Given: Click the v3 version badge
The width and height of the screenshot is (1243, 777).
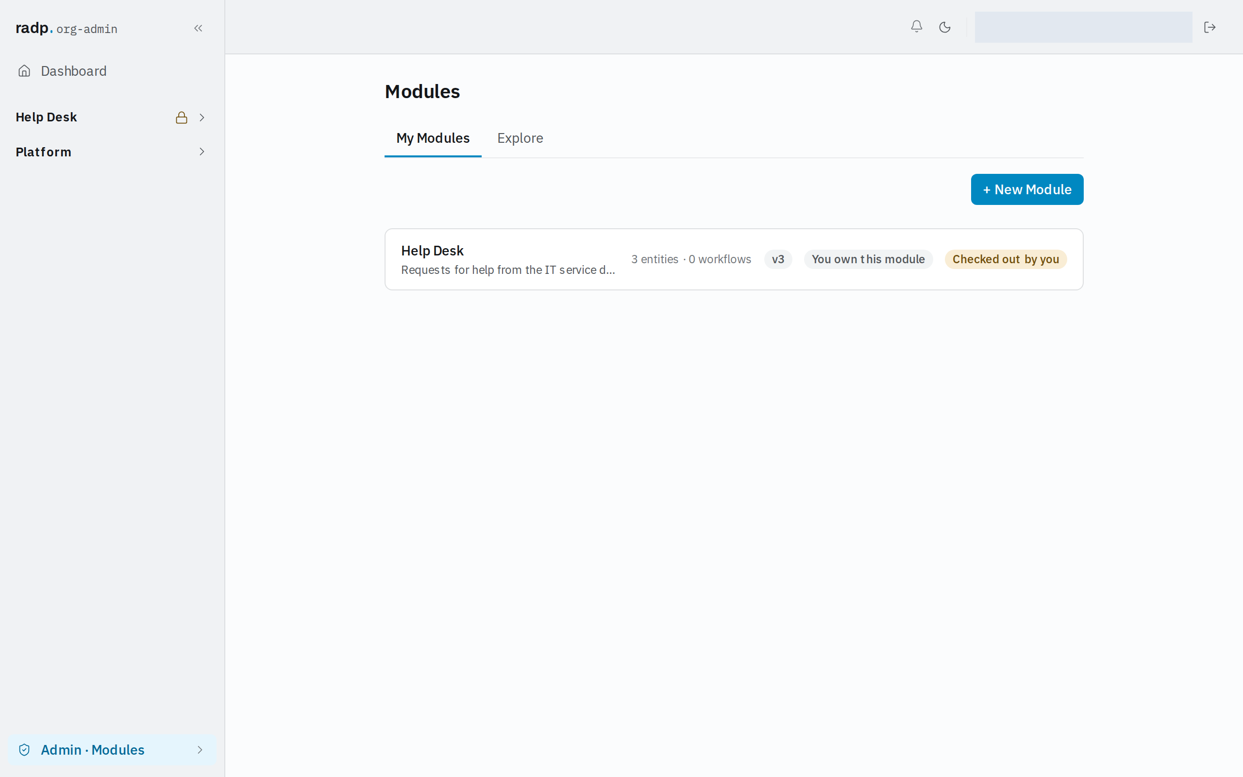Looking at the screenshot, I should 778,259.
